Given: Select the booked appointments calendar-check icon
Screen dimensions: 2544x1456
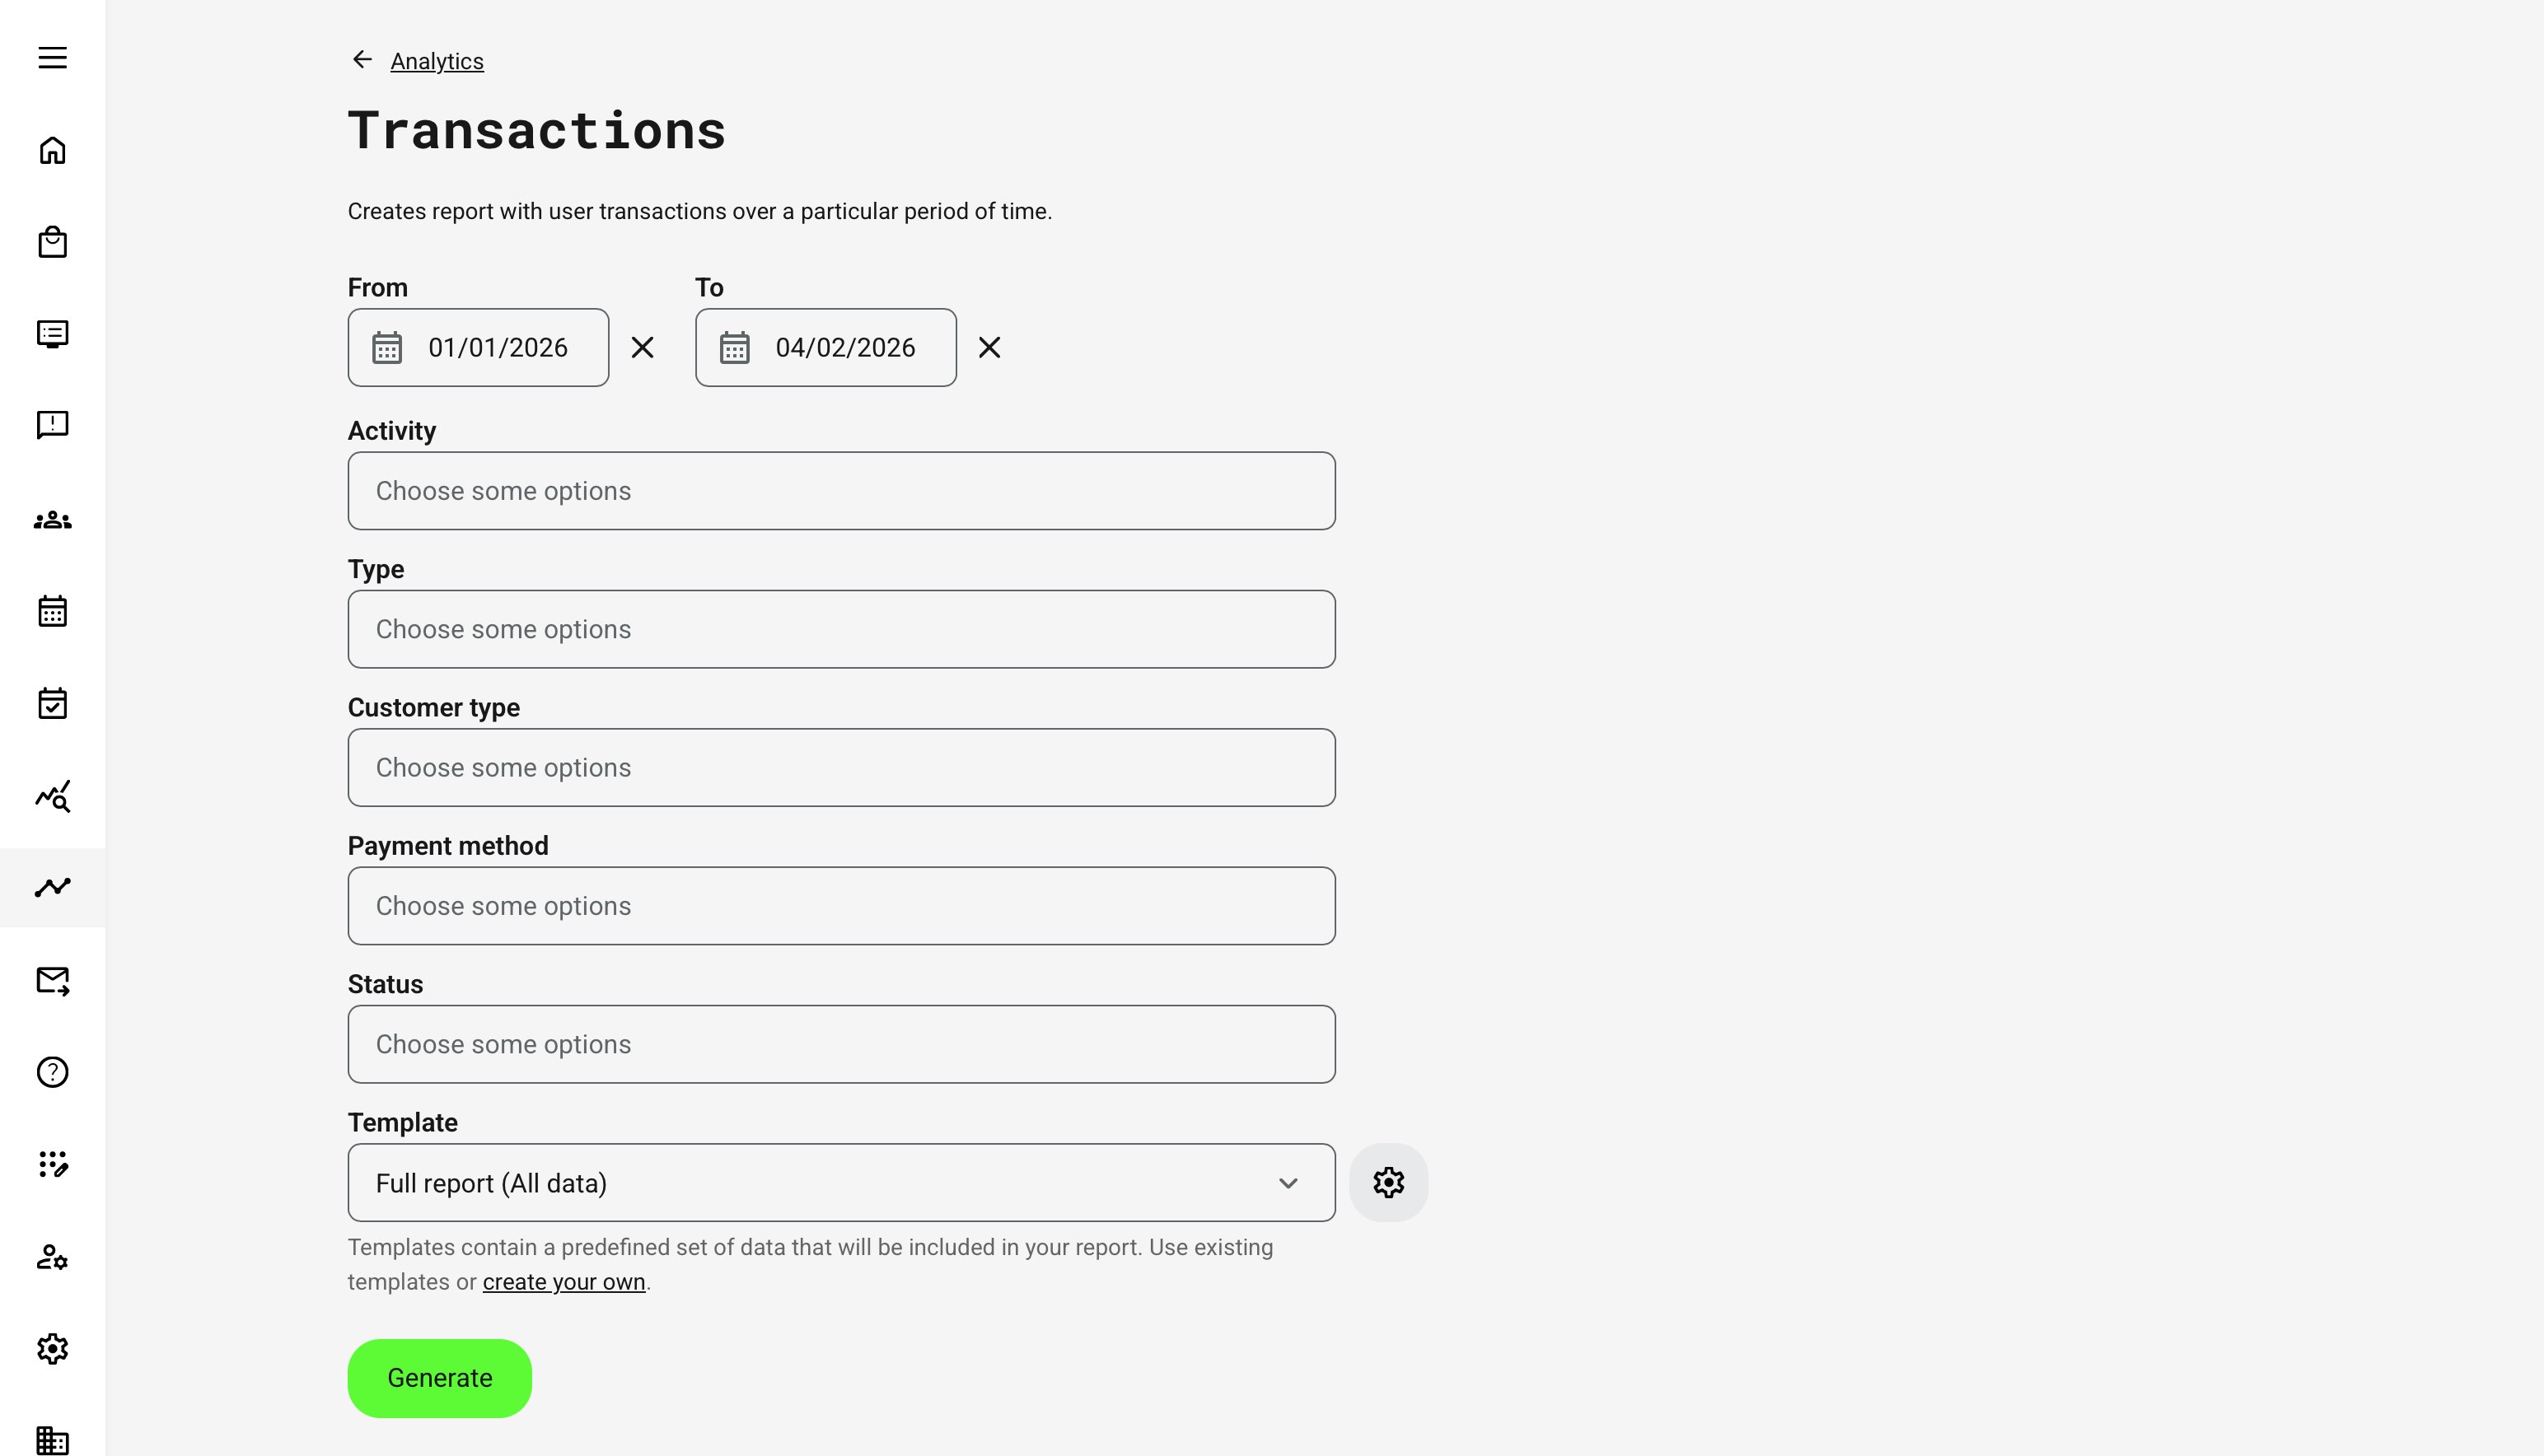Looking at the screenshot, I should click(52, 702).
